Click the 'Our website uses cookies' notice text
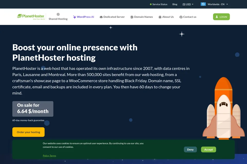Screen dimensions: 247x164 pos(93,145)
